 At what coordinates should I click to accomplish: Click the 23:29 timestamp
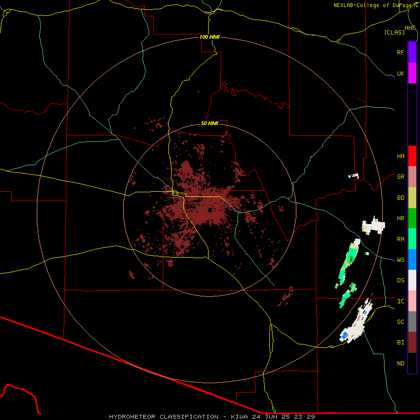pos(305,417)
